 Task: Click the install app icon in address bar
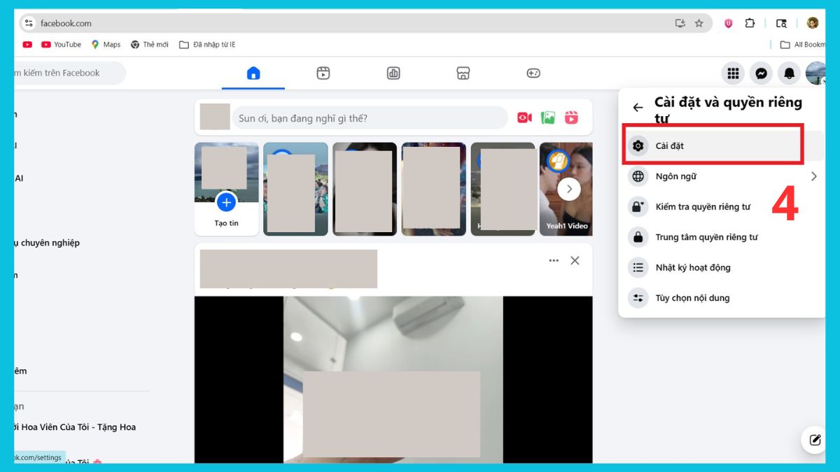(680, 23)
